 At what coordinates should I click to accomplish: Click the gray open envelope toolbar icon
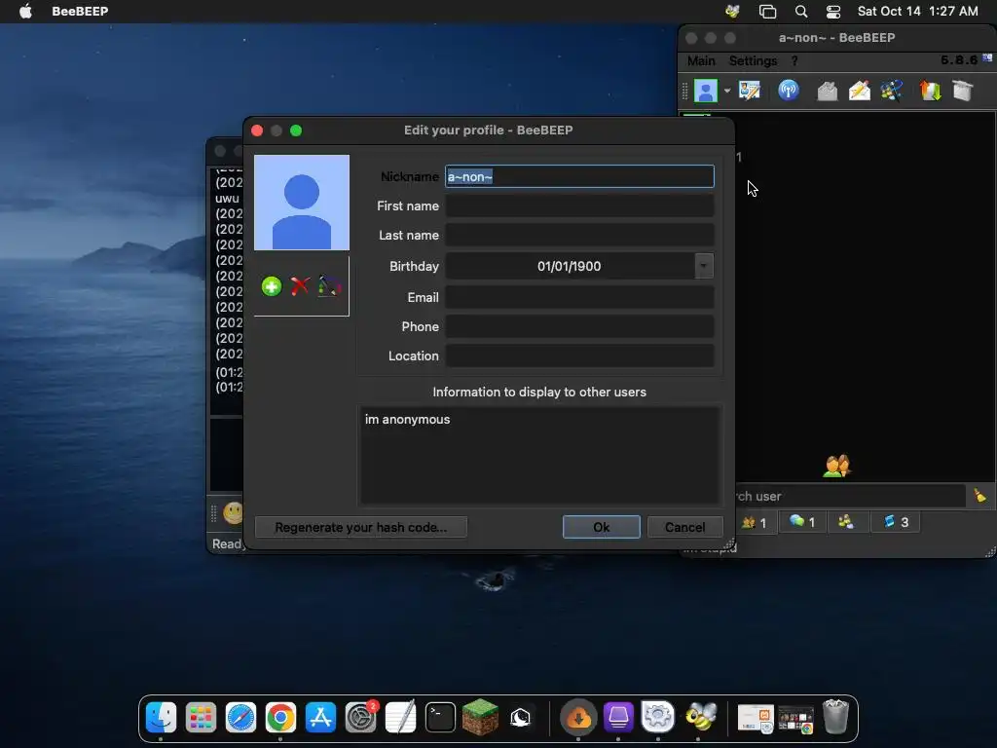pos(827,91)
